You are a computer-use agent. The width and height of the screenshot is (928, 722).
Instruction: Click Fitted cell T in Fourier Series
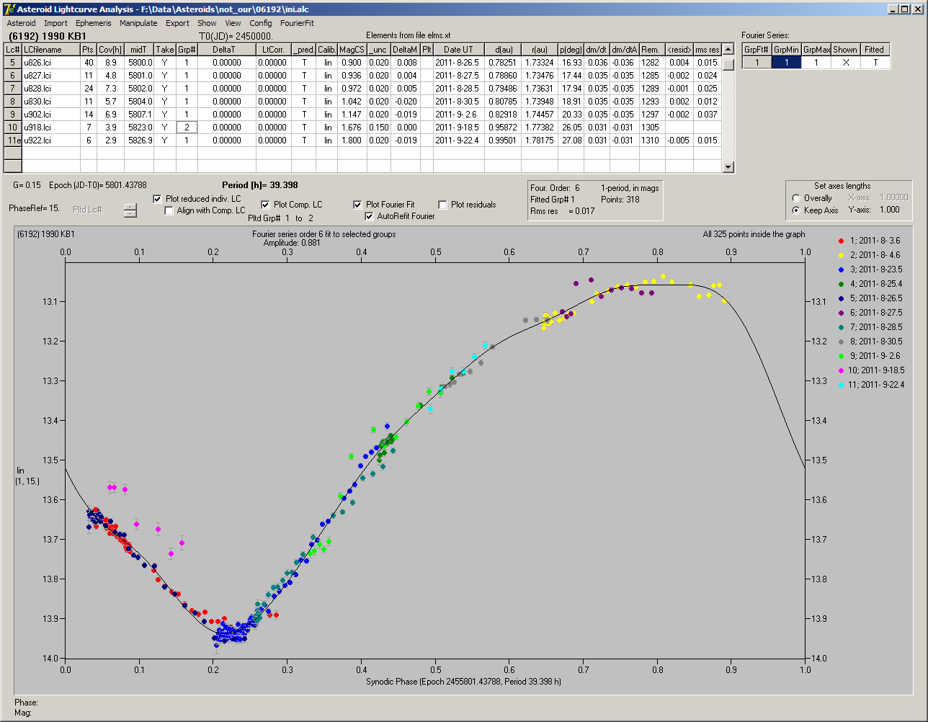(875, 63)
